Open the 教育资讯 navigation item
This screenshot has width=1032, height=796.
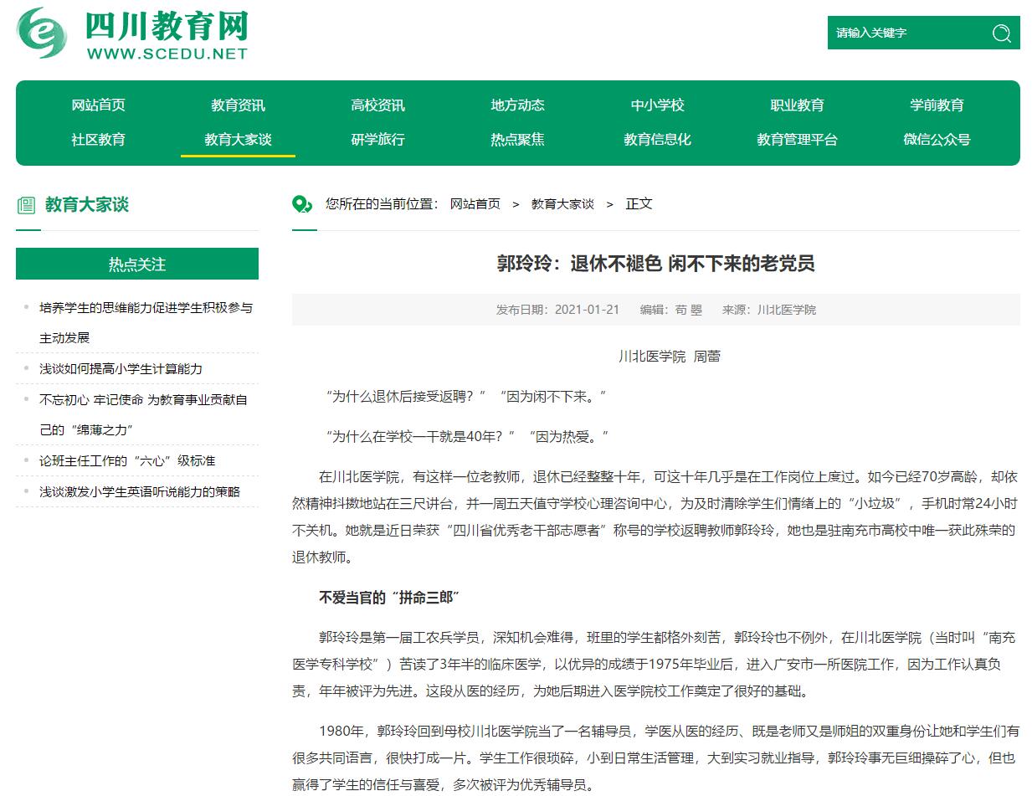pos(238,105)
